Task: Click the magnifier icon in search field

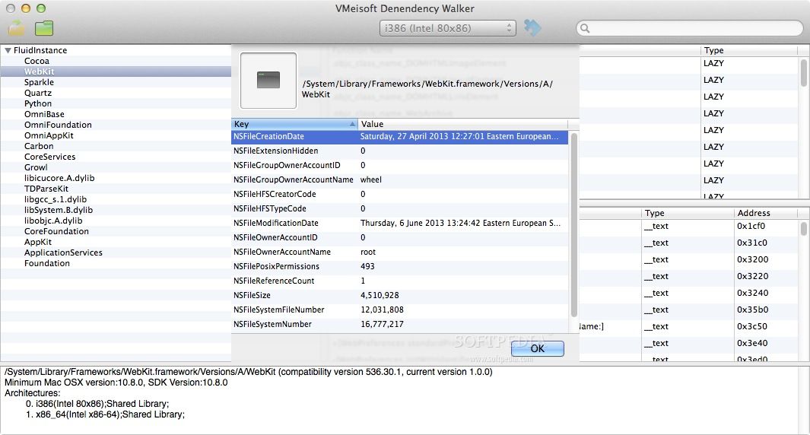Action: click(x=585, y=28)
